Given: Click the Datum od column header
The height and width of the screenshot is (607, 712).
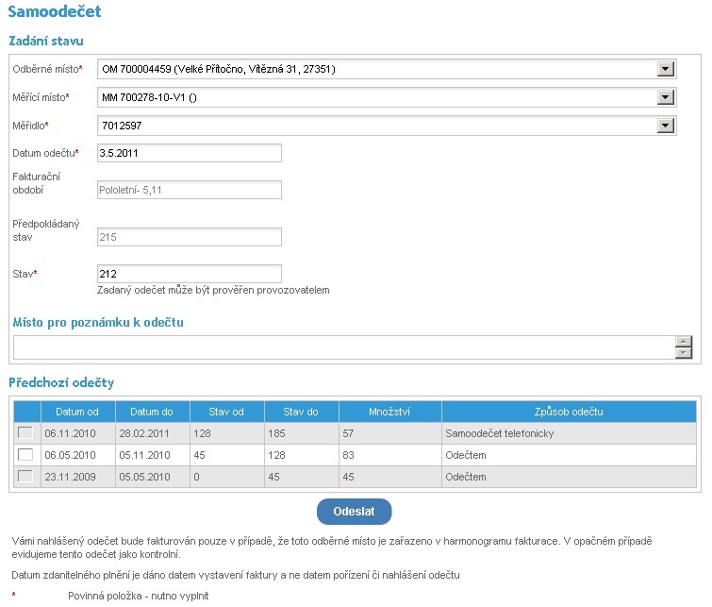Looking at the screenshot, I should (77, 412).
